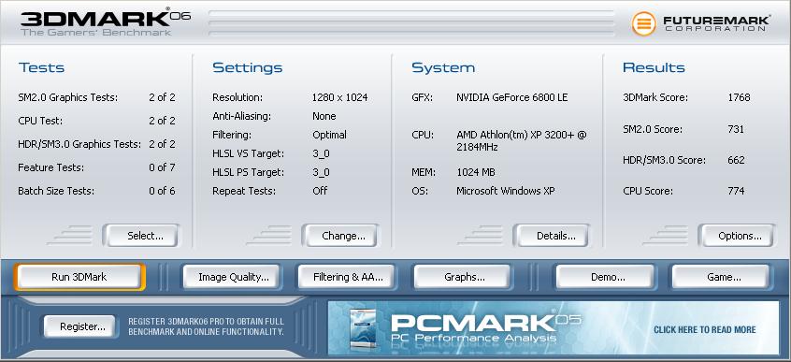
Task: Click 'CPU Test:' label
Action: (40, 121)
